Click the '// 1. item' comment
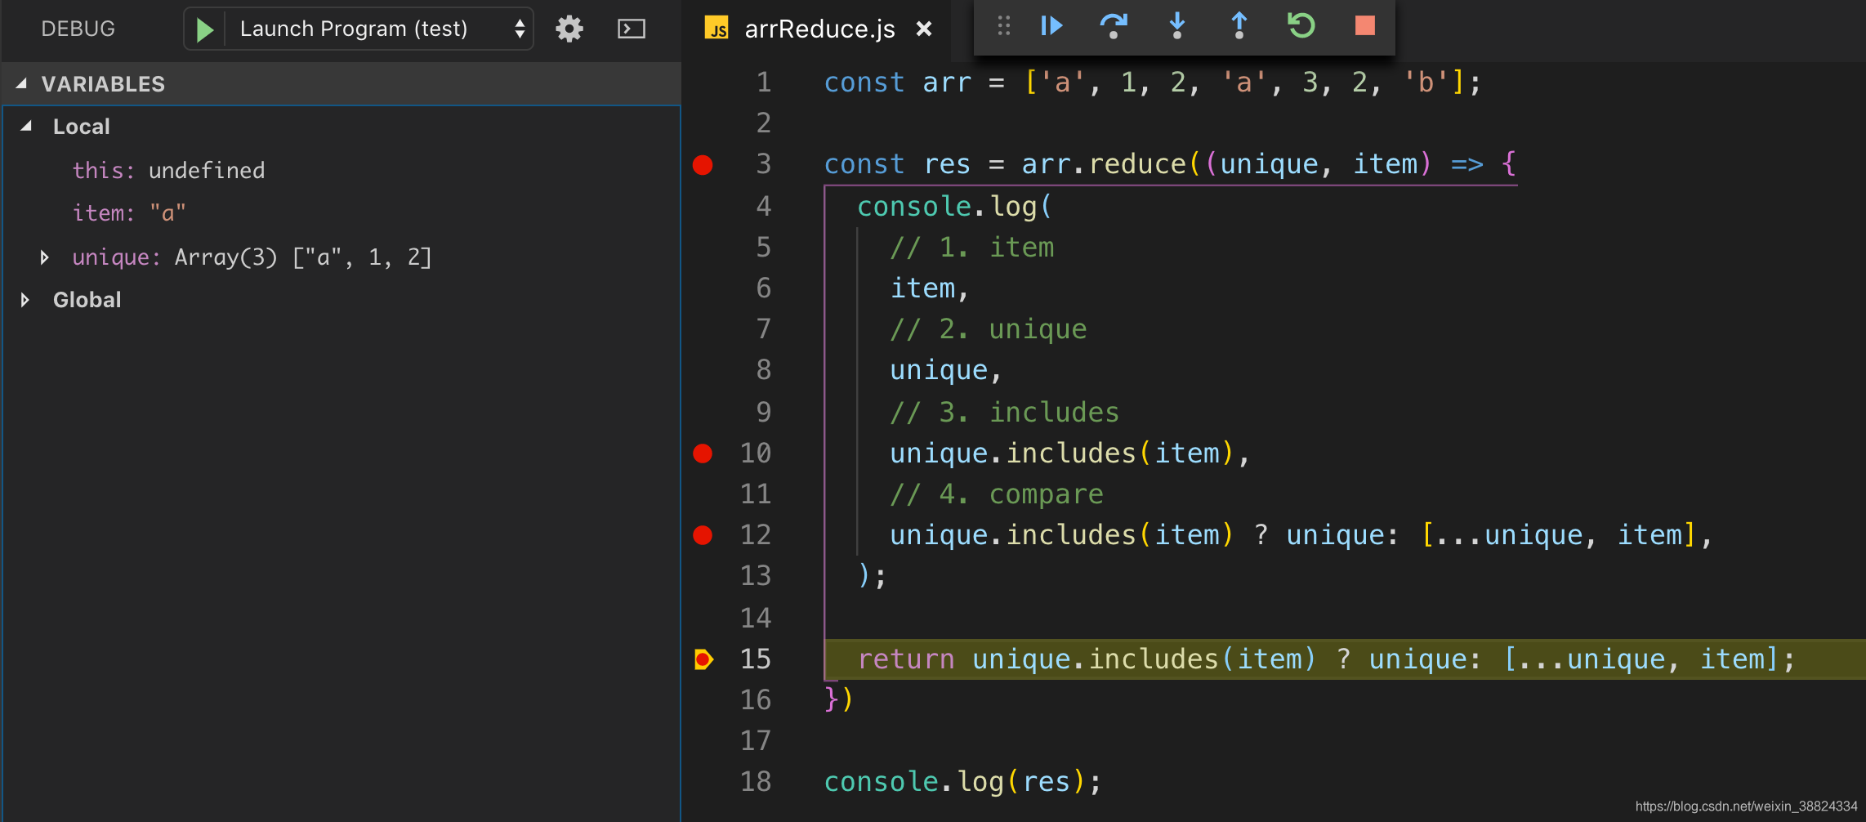 click(972, 247)
